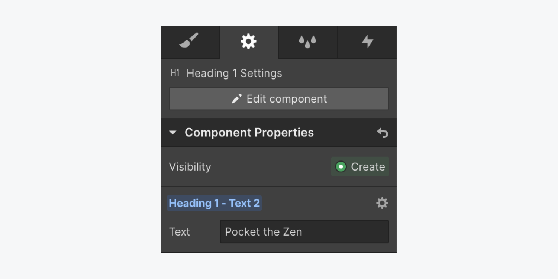Click the light gray background outside the panel
The height and width of the screenshot is (279, 558).
(x=80, y=139)
